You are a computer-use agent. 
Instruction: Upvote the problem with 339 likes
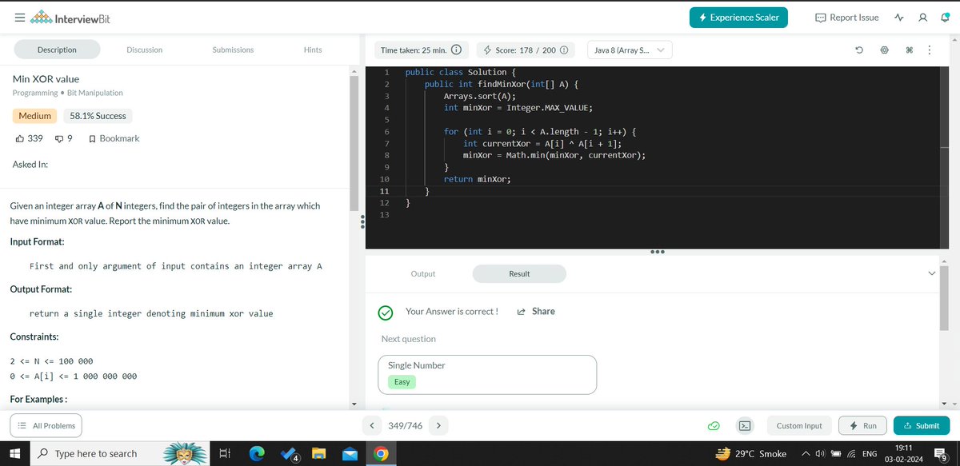pyautogui.click(x=29, y=138)
